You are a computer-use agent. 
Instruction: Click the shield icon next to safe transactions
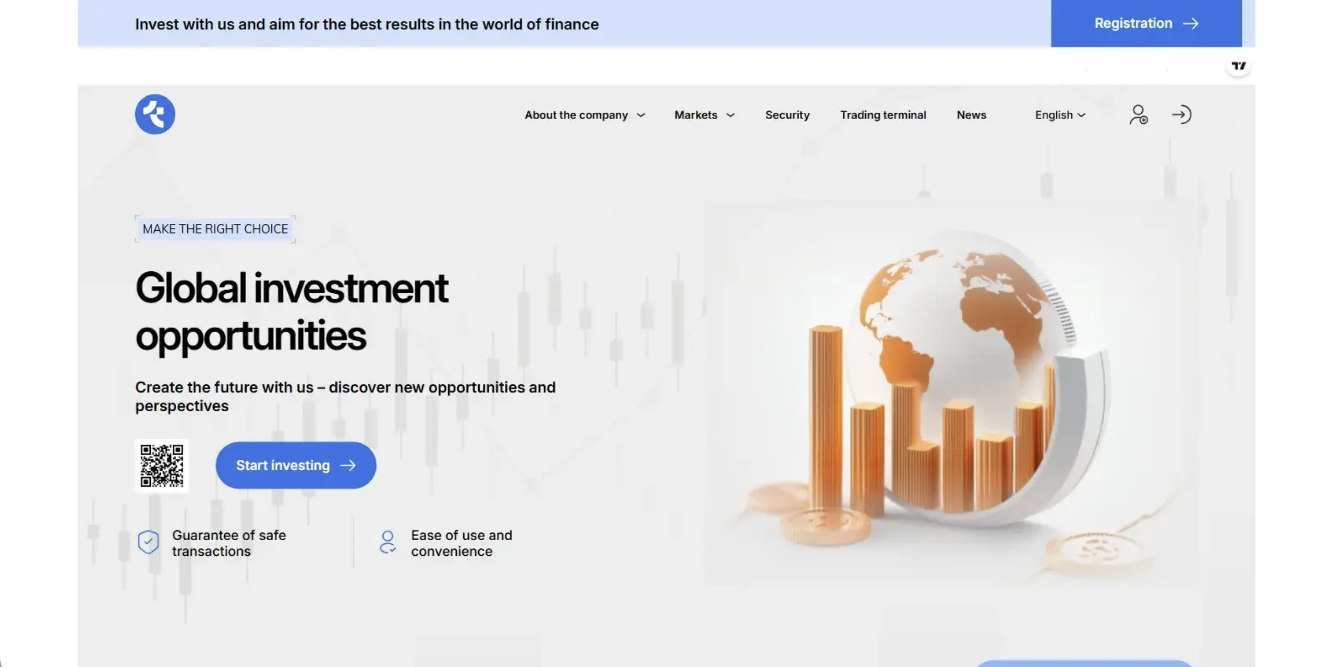(149, 542)
